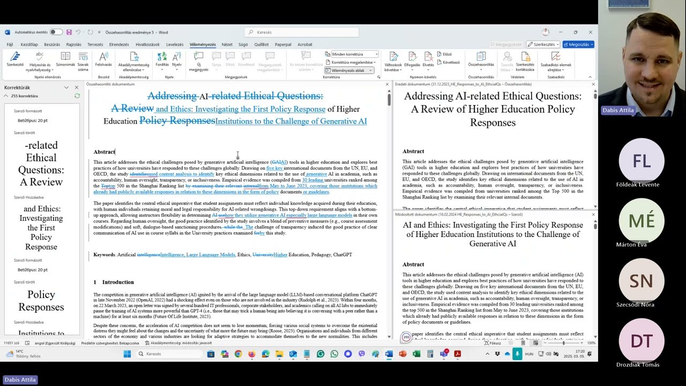Switch to the Beszúrás tab
This screenshot has height=386, width=686.
click(52, 44)
